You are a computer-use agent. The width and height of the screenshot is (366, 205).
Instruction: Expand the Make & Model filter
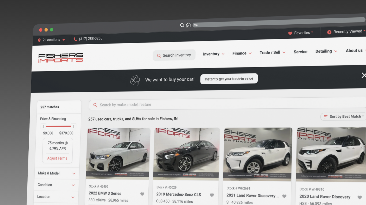pos(57,173)
